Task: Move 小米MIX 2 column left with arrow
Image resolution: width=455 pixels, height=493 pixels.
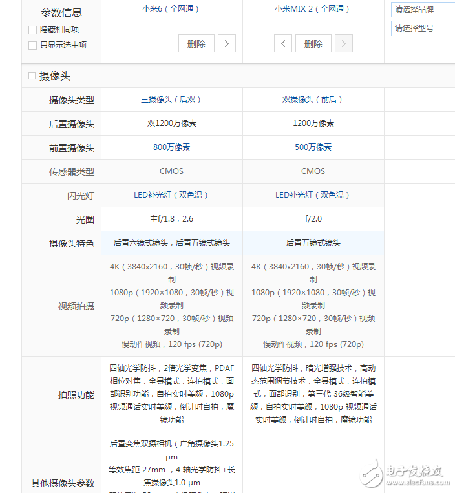Action: tap(283, 43)
